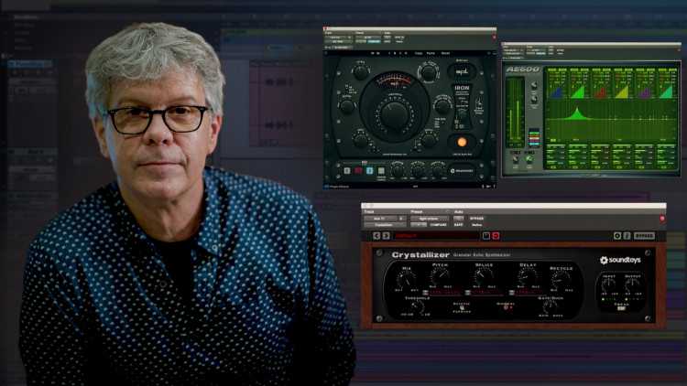Click the Default preset name display
The height and width of the screenshot is (386, 687).
pos(436,236)
